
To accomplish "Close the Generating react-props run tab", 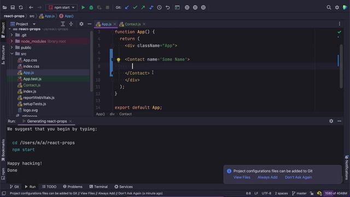I will click(x=71, y=121).
